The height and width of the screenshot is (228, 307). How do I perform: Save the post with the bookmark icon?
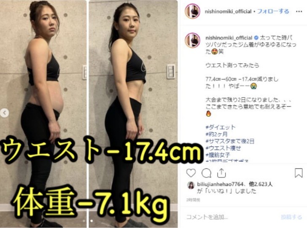point(299,173)
